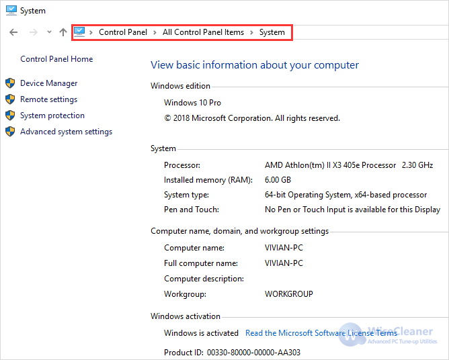Click the Windows is activated text
Screen dimensions: 449x360
(x=201, y=333)
